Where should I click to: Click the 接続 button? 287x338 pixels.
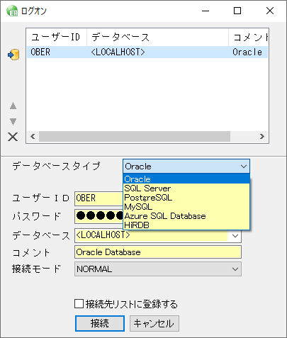tap(100, 323)
